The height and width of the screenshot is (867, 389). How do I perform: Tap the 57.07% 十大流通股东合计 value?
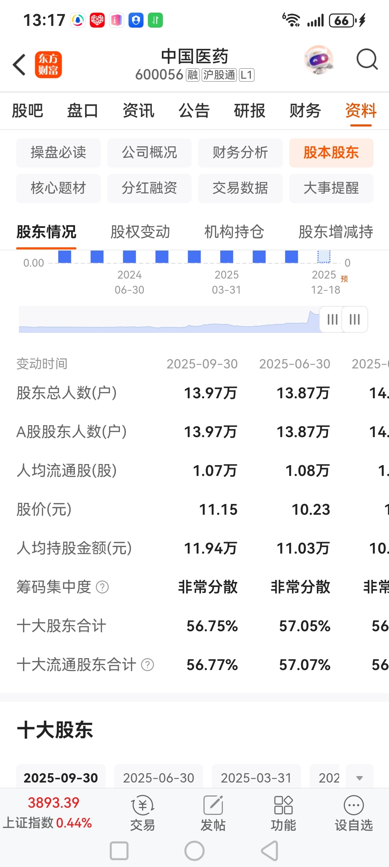(x=305, y=665)
